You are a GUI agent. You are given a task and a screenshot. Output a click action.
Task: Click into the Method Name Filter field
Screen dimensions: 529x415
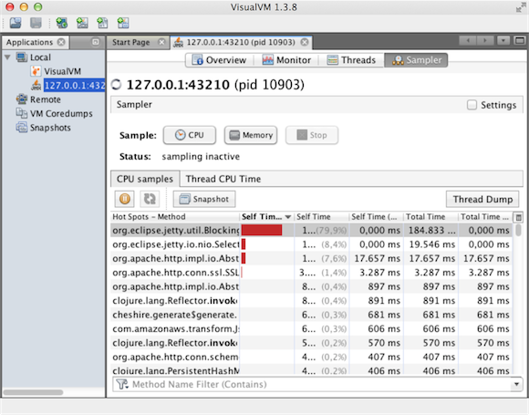pyautogui.click(x=320, y=384)
